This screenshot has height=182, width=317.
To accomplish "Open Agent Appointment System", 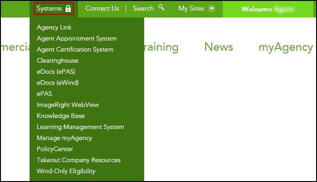I will pos(77,39).
